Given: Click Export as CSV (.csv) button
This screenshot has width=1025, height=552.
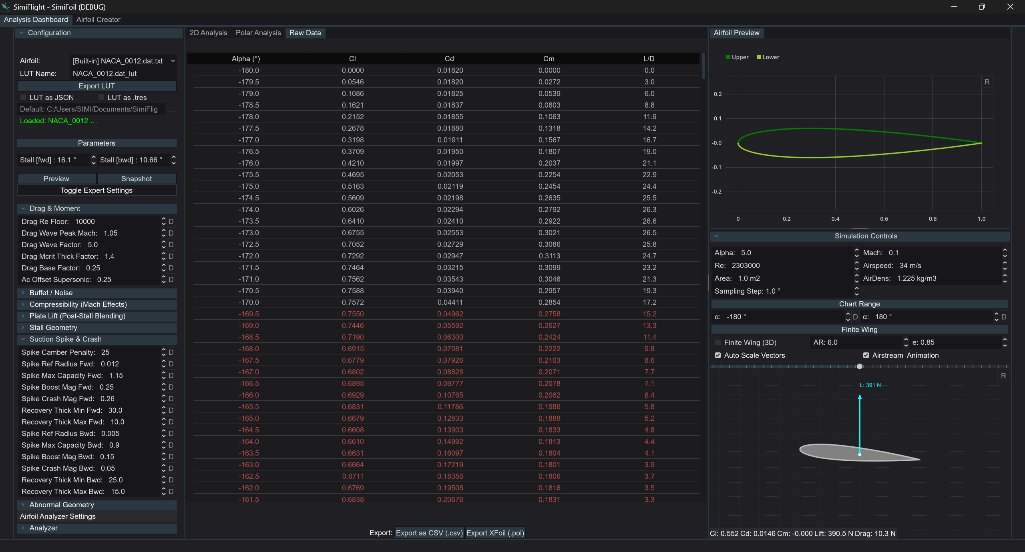Looking at the screenshot, I should click(429, 533).
